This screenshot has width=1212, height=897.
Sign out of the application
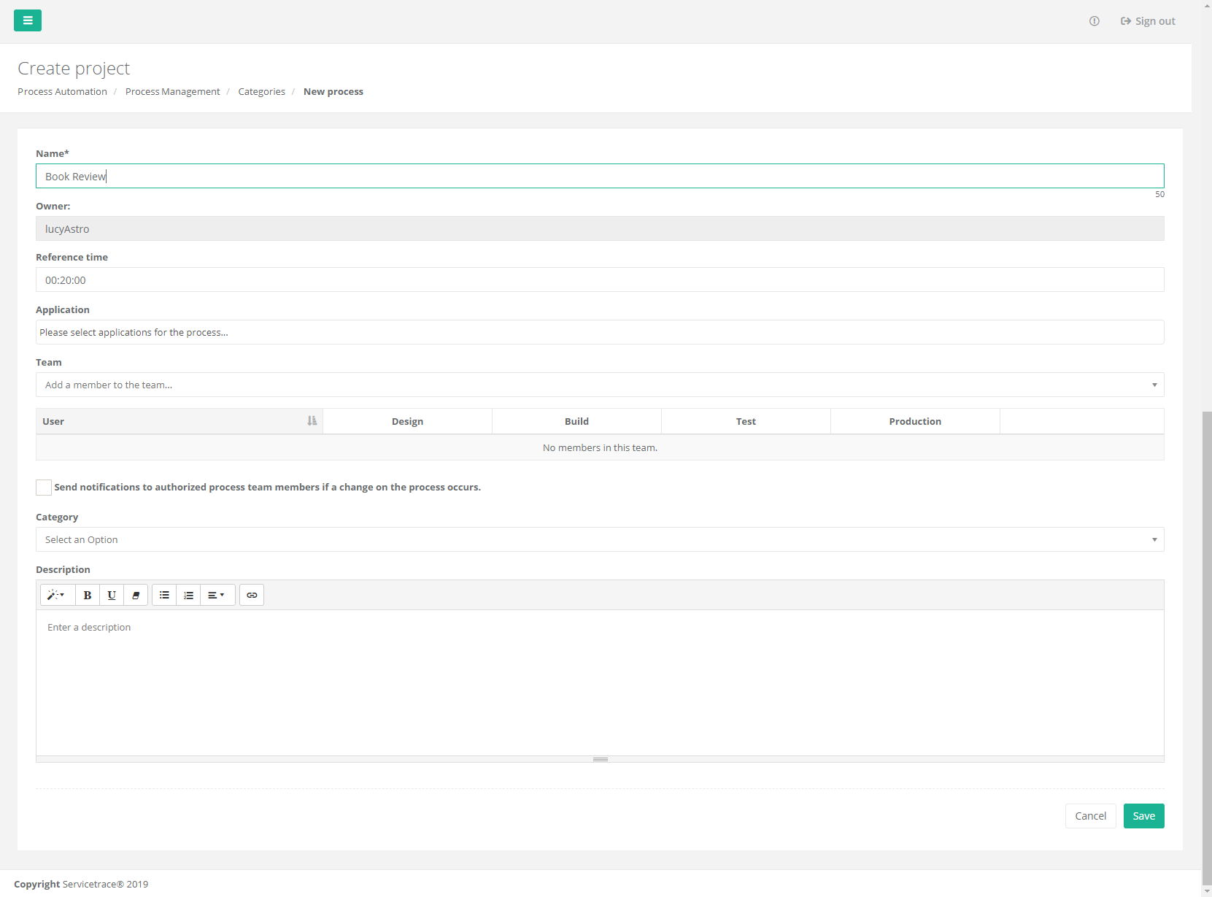point(1148,21)
